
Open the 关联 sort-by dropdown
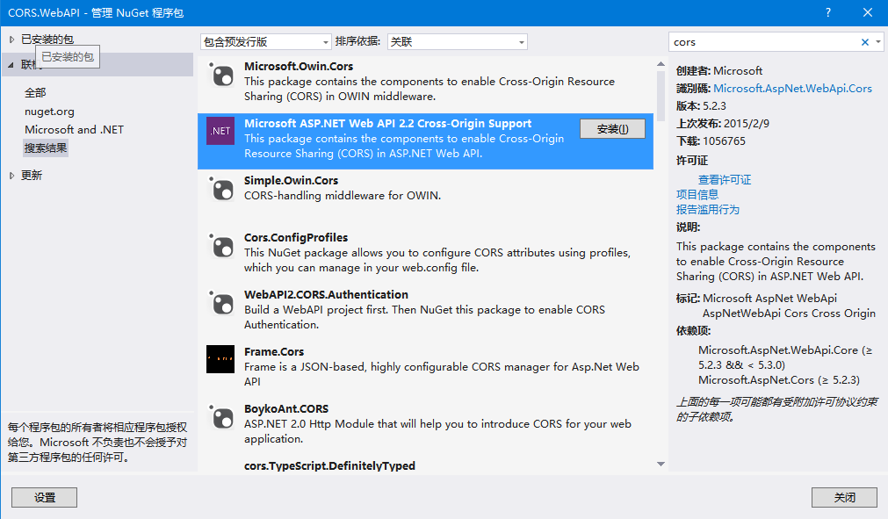[457, 42]
